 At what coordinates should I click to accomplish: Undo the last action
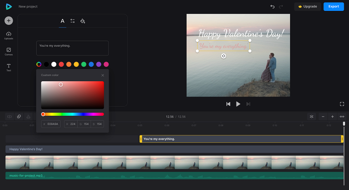[x=272, y=7]
